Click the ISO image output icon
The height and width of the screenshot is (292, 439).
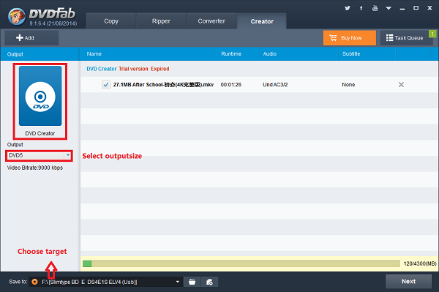tap(209, 282)
